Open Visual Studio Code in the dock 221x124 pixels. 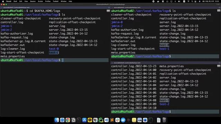(106, 120)
